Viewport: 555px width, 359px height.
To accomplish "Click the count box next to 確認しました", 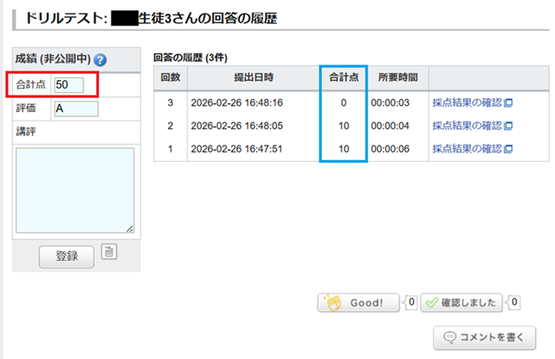I will pyautogui.click(x=514, y=302).
